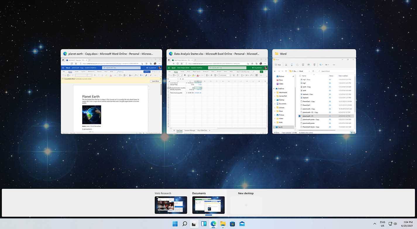Open the ENG UK language switcher
Screen dimensions: 417x229
[382, 224]
